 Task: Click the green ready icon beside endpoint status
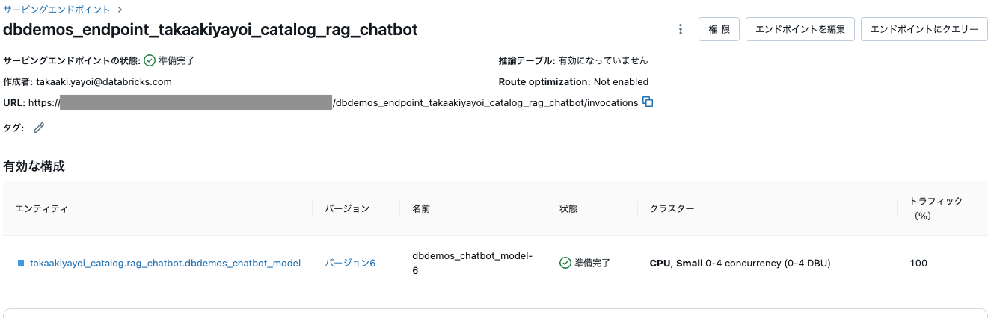[150, 60]
